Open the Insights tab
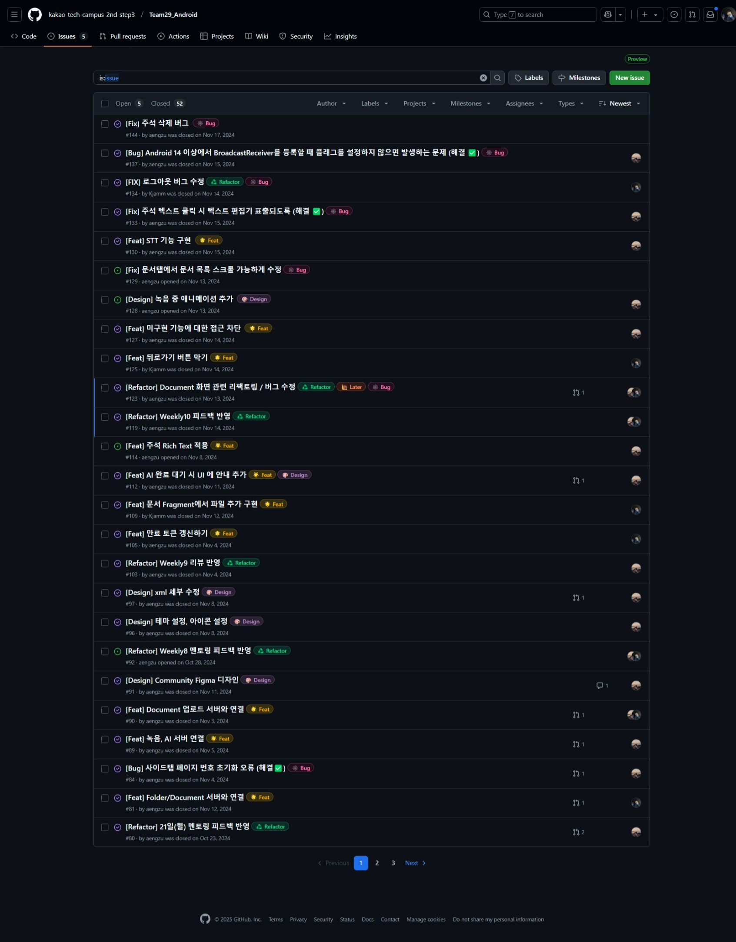The width and height of the screenshot is (736, 942). click(x=340, y=36)
